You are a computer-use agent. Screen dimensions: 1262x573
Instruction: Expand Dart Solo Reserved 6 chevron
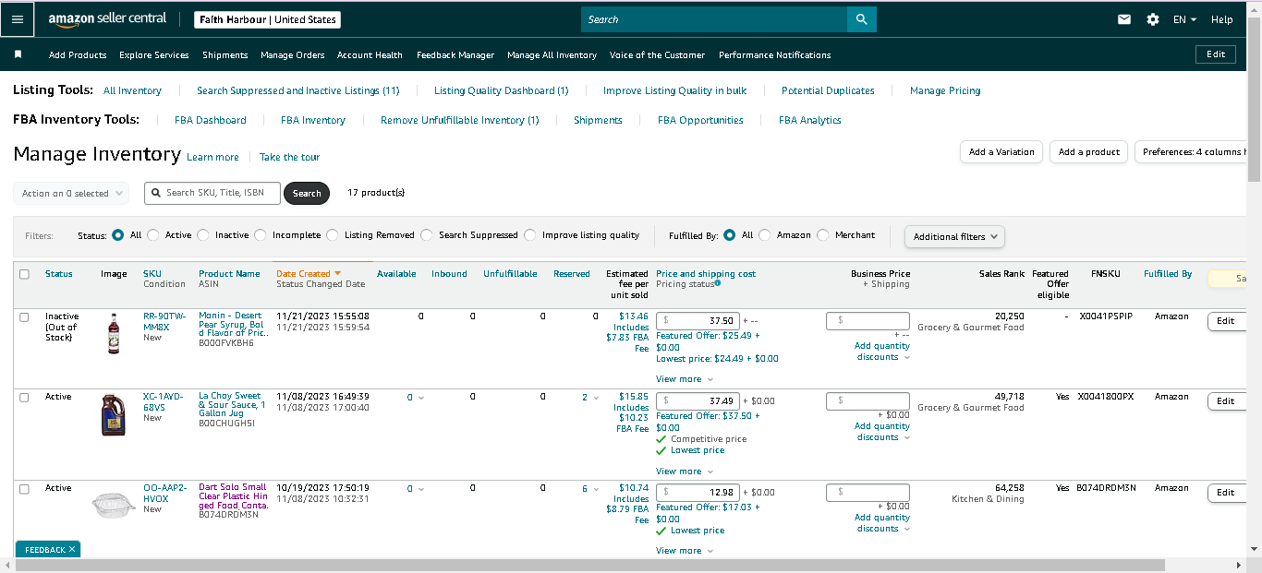click(x=597, y=489)
